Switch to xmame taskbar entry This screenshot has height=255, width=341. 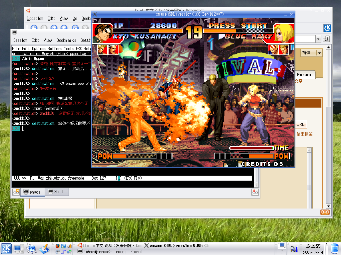(176, 245)
